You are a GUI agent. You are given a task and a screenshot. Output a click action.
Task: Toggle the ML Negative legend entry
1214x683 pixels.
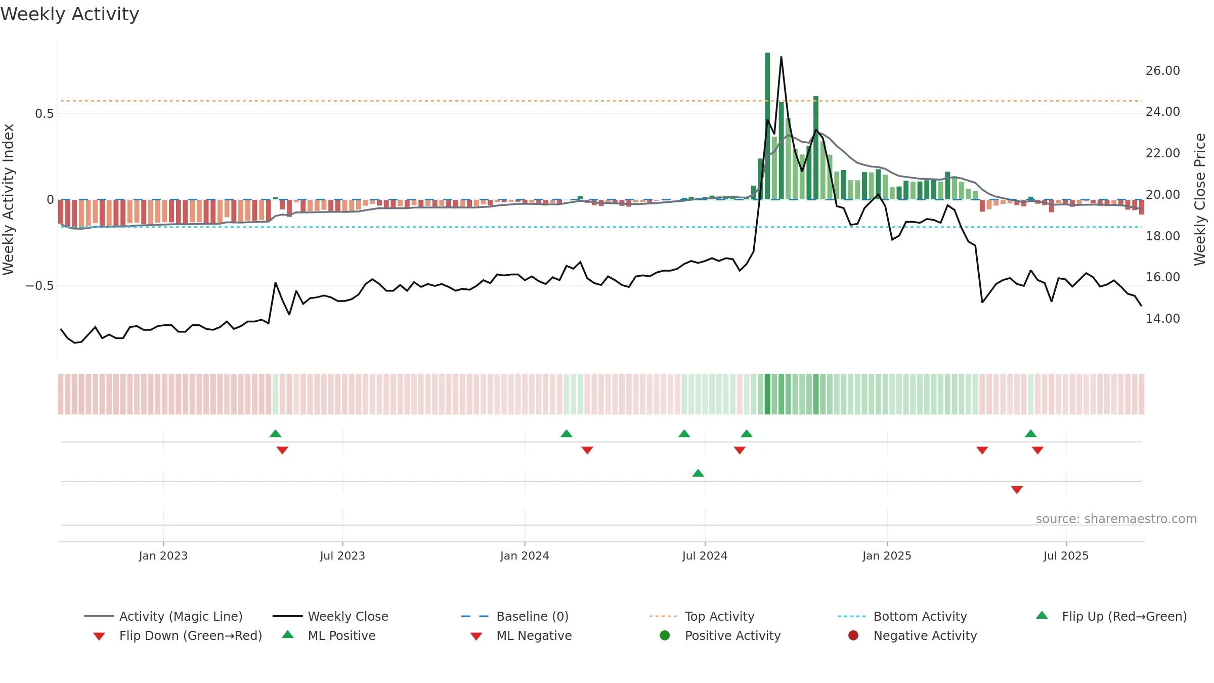[x=521, y=635]
